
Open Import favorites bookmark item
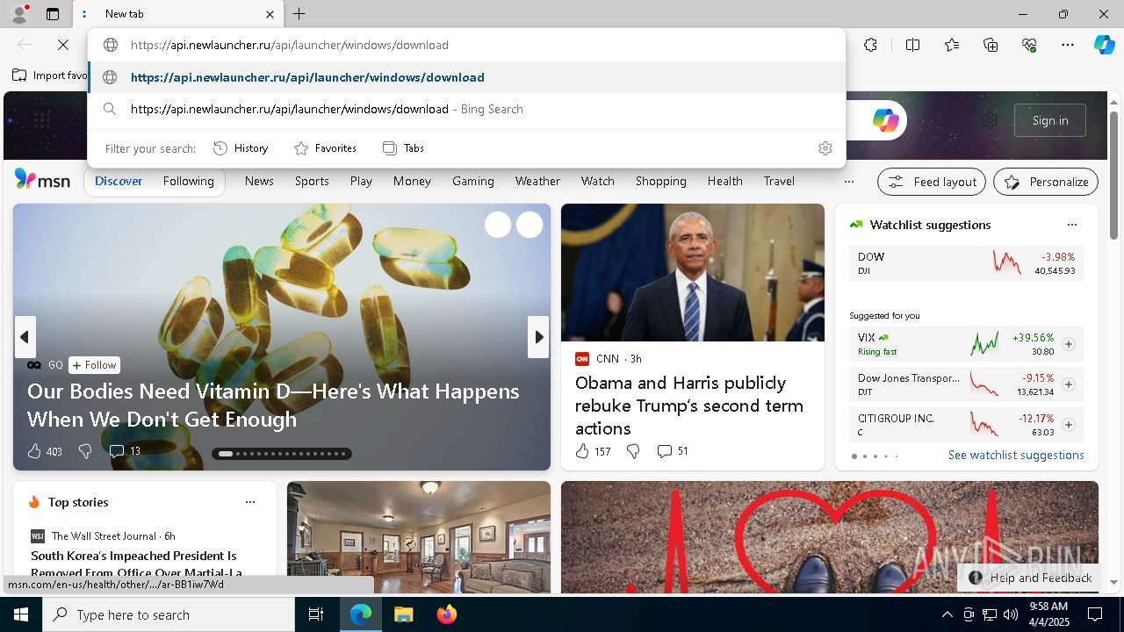coord(50,75)
